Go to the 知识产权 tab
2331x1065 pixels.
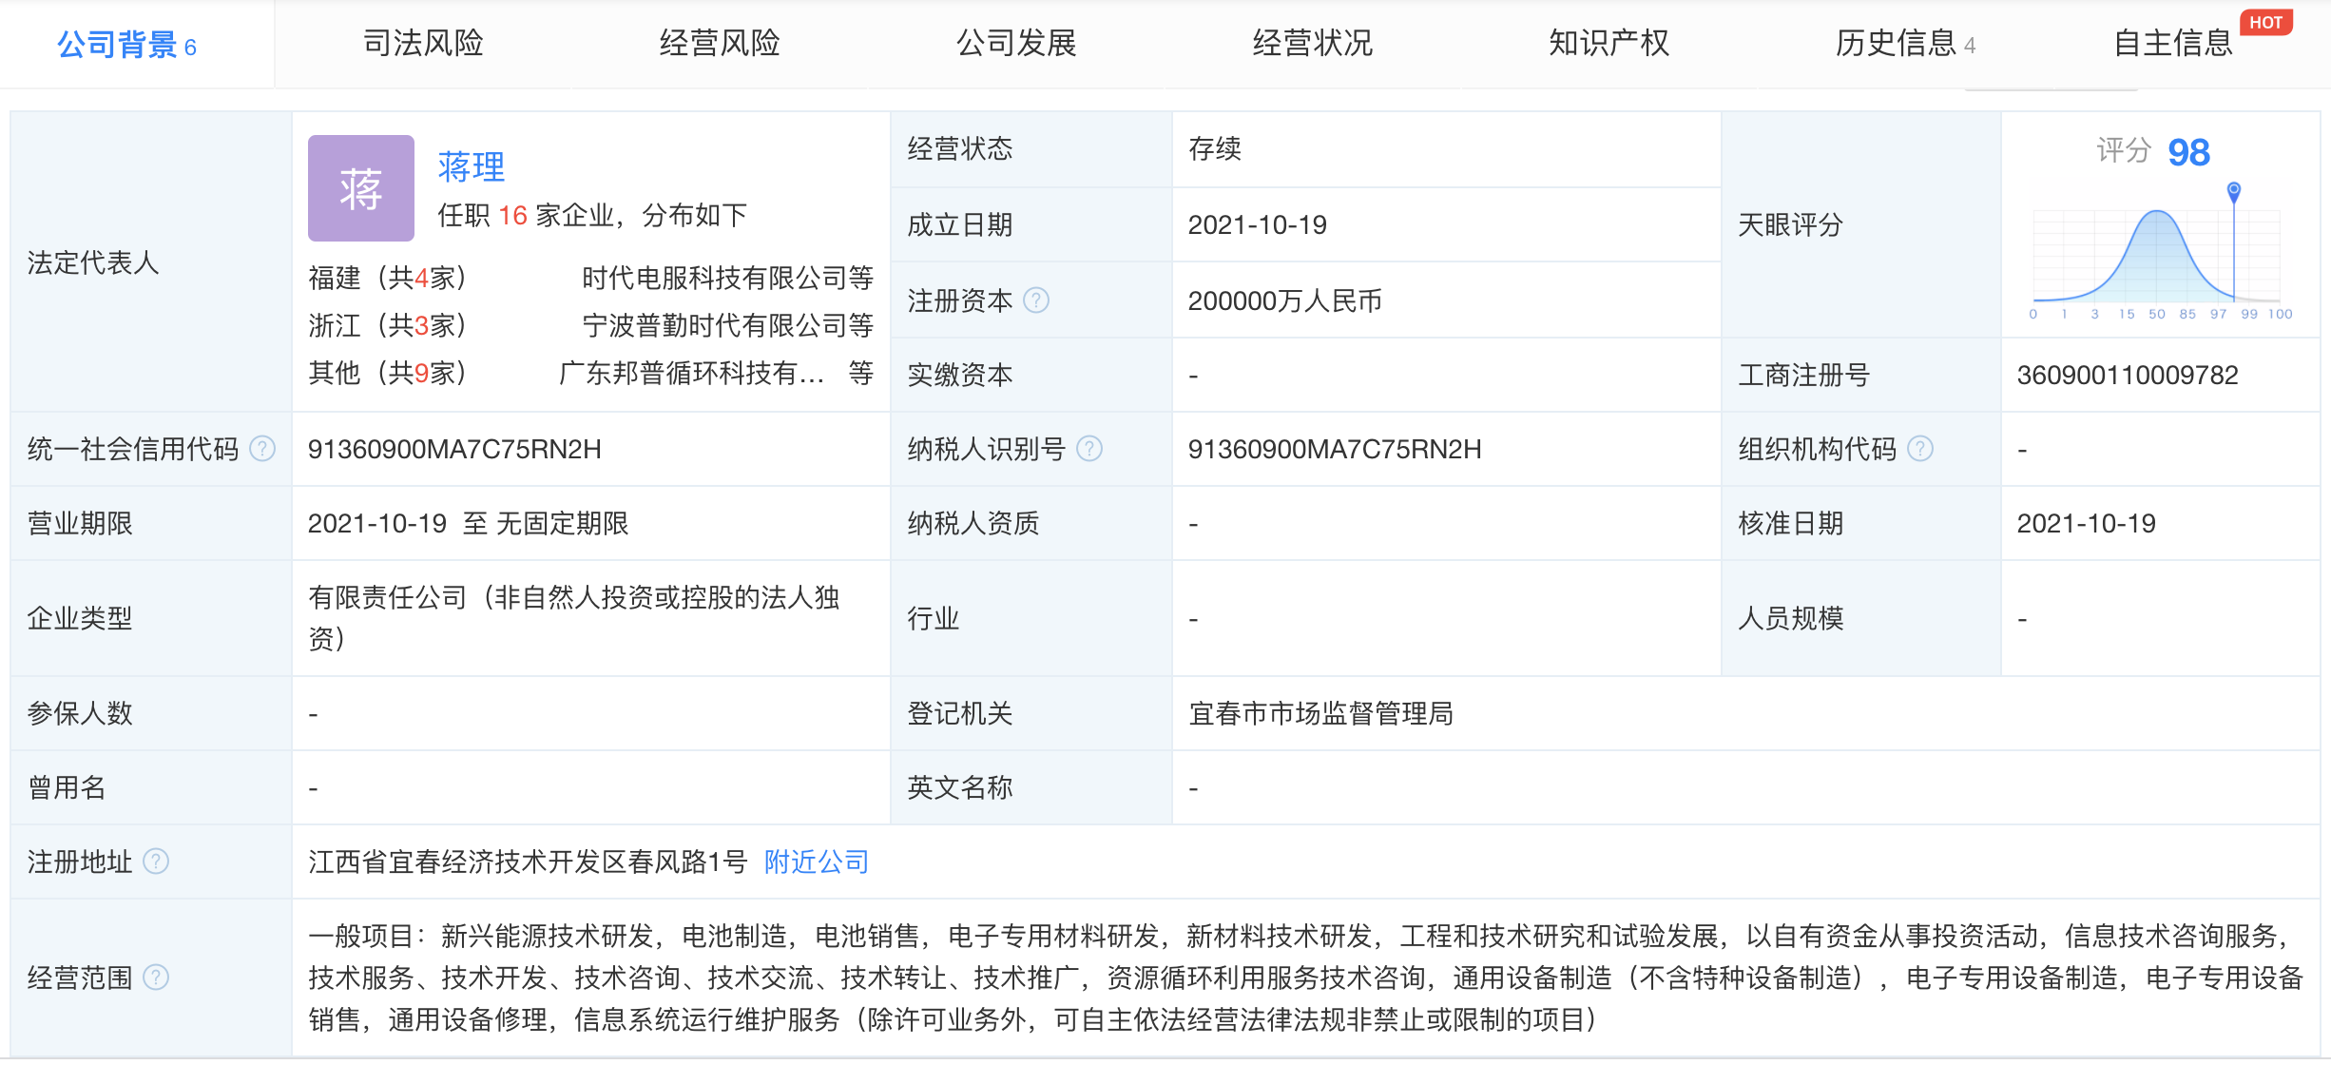pyautogui.click(x=1609, y=43)
